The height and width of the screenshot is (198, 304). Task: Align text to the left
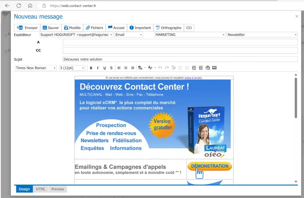pyautogui.click(x=119, y=68)
